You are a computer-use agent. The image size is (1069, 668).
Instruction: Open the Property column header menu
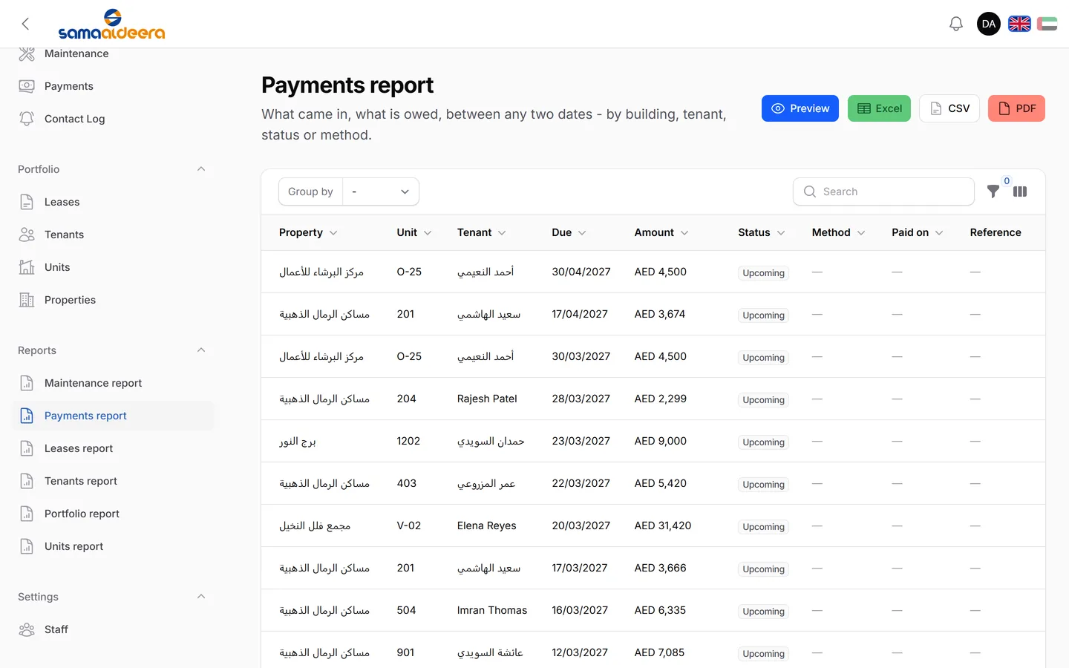pos(308,232)
